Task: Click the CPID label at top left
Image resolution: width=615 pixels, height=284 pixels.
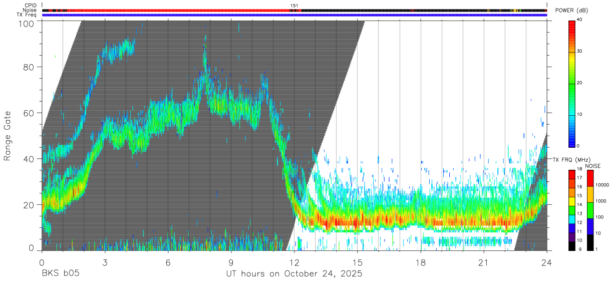Action: (x=31, y=6)
